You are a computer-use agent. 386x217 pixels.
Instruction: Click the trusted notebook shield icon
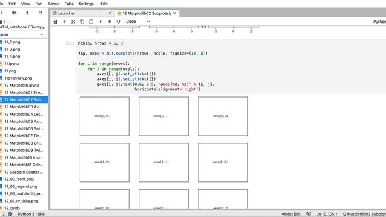click(x=309, y=214)
